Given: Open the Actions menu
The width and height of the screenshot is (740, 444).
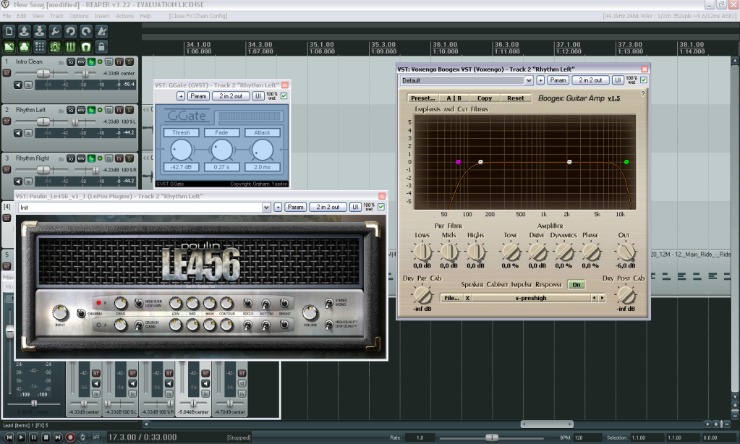Looking at the screenshot, I should [124, 16].
